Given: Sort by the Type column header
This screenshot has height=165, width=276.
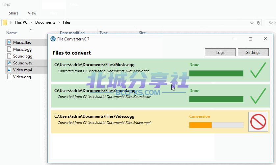Looking at the screenshot, I should (x=103, y=33).
